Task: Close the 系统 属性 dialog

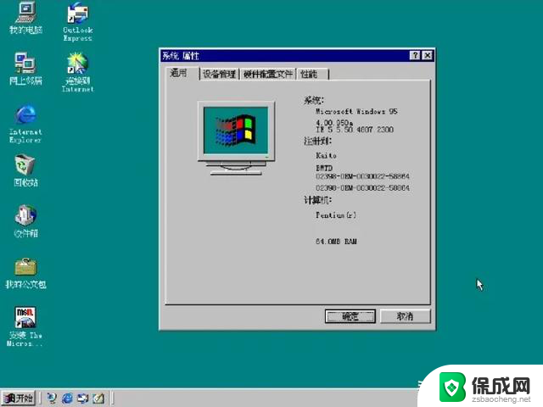Action: [428, 55]
